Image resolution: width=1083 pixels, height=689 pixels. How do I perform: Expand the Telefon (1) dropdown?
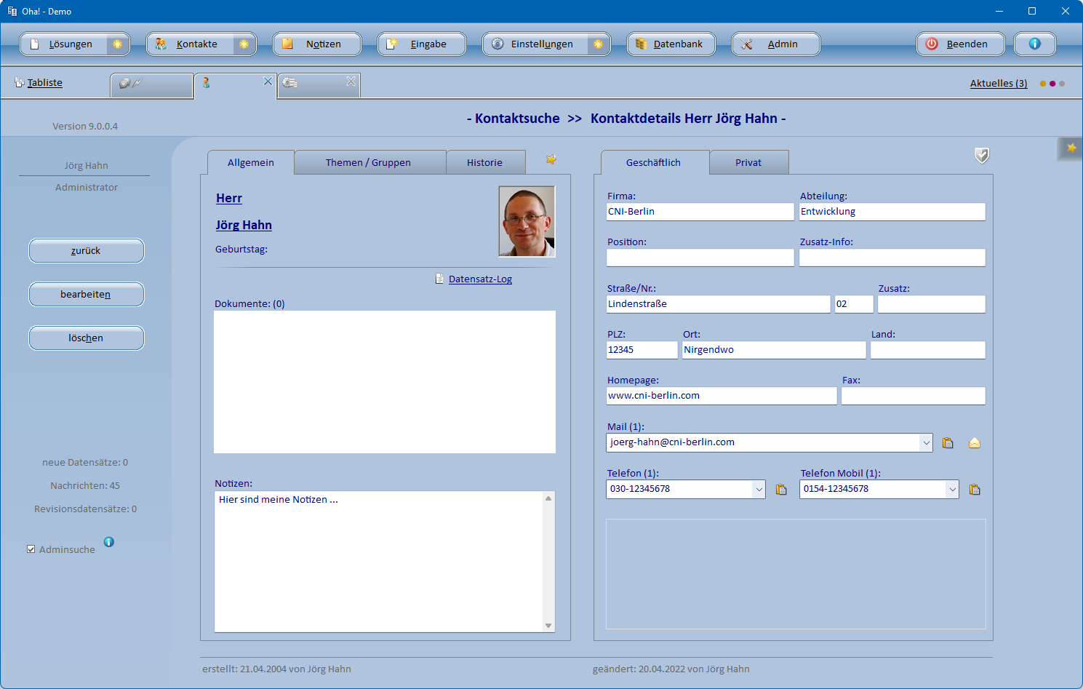pos(759,489)
